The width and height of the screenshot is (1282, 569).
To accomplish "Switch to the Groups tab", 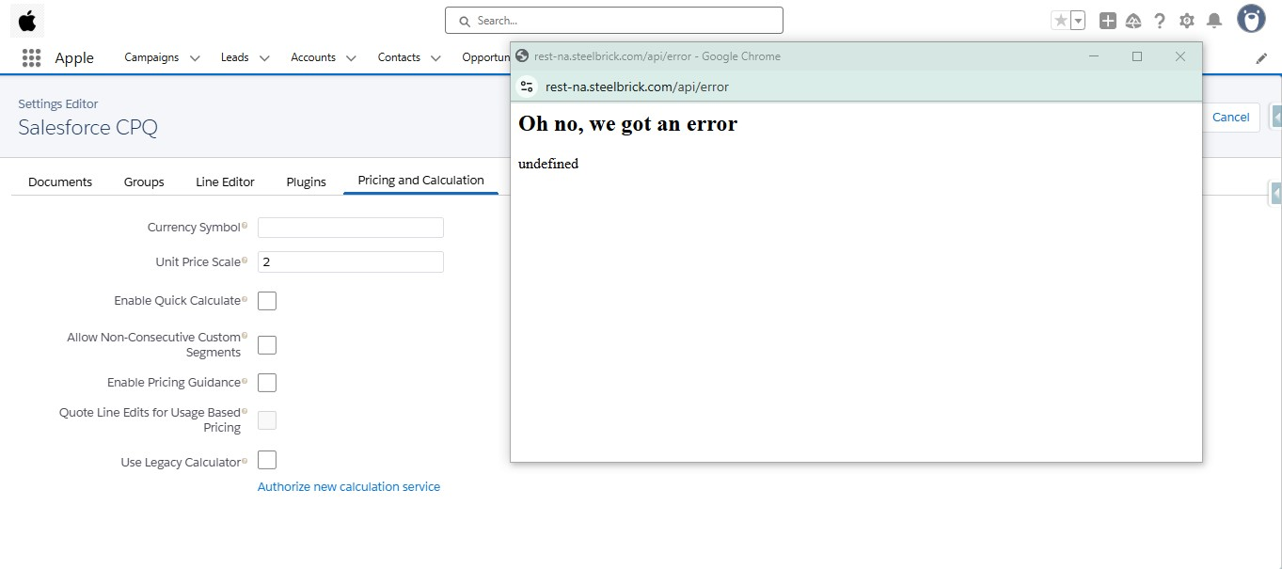I will (x=144, y=182).
